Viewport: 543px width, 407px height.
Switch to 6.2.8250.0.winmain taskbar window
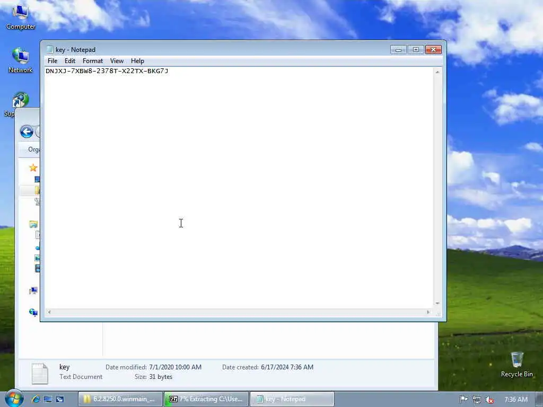[x=120, y=399]
